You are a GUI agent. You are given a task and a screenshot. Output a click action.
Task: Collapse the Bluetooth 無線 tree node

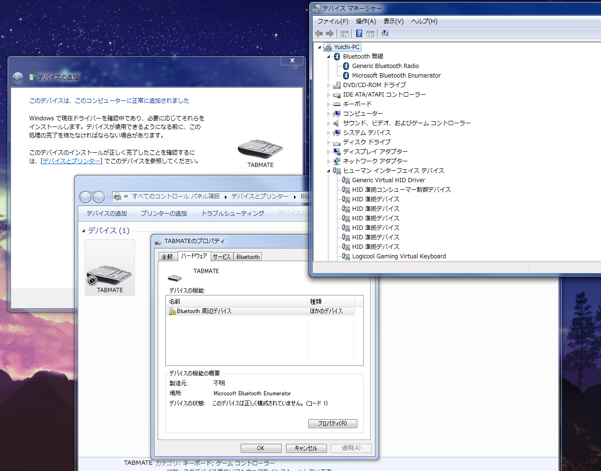click(x=328, y=57)
